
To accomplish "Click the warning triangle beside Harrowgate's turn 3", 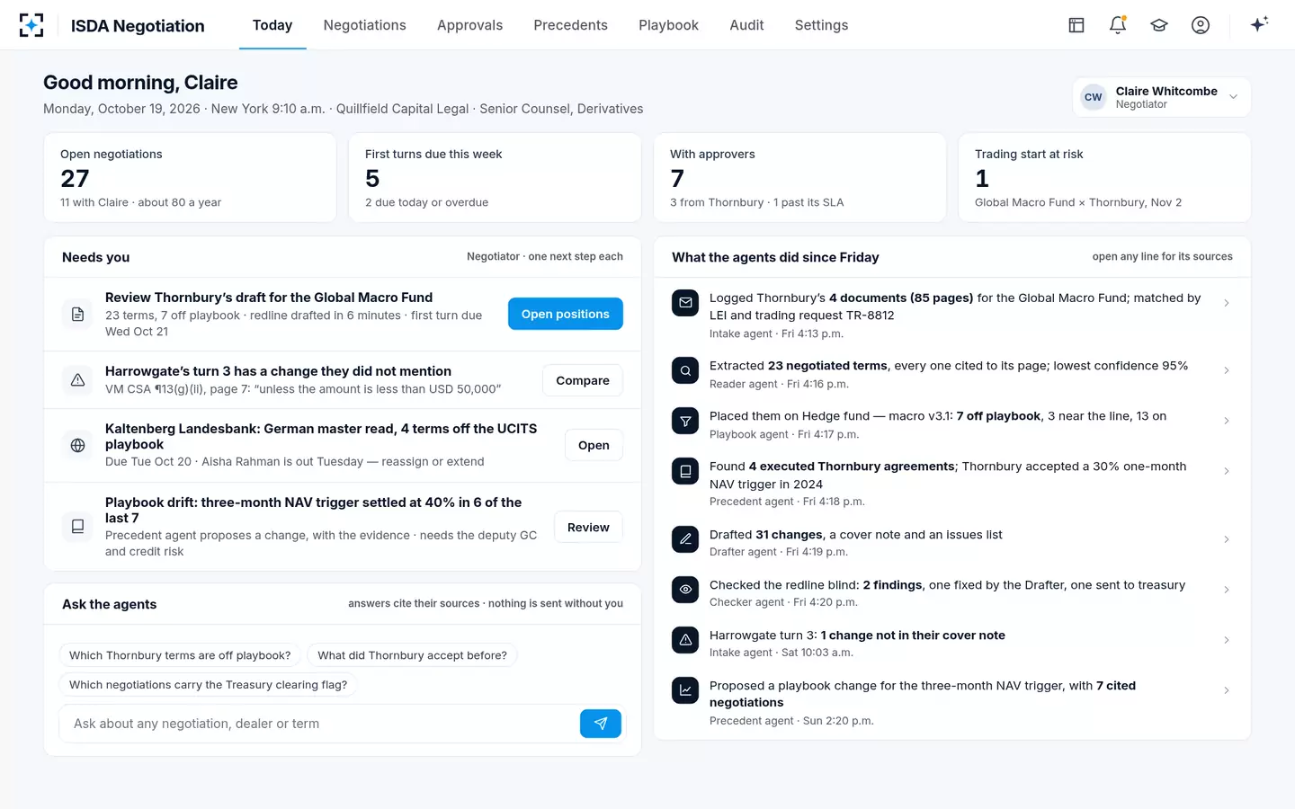I will click(78, 380).
